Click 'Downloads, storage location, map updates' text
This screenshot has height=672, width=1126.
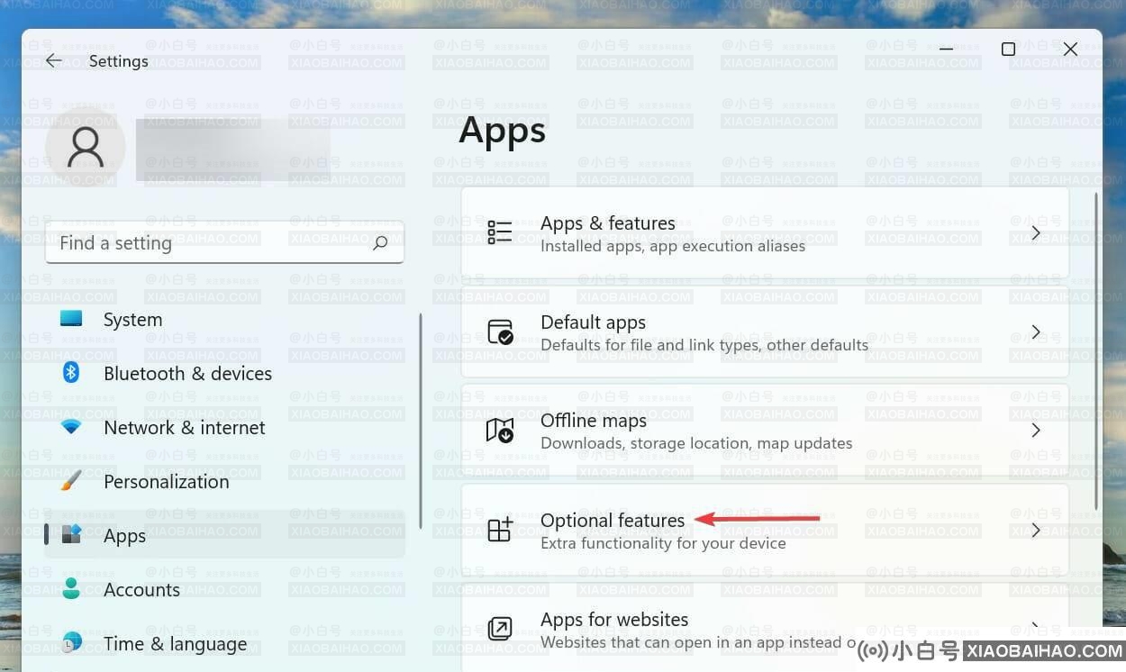[x=695, y=443]
